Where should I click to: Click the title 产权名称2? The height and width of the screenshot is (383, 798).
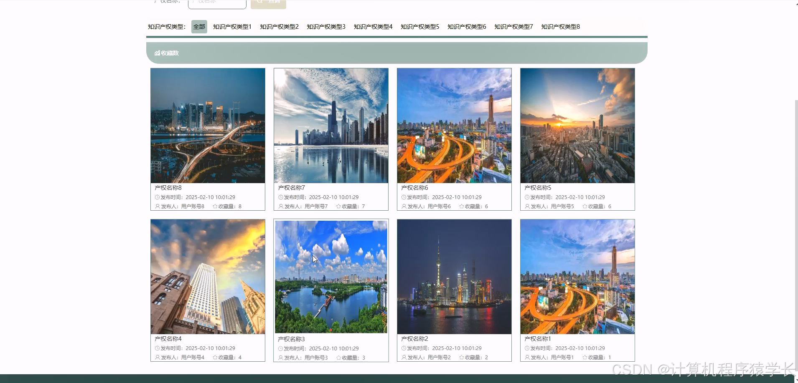(414, 339)
